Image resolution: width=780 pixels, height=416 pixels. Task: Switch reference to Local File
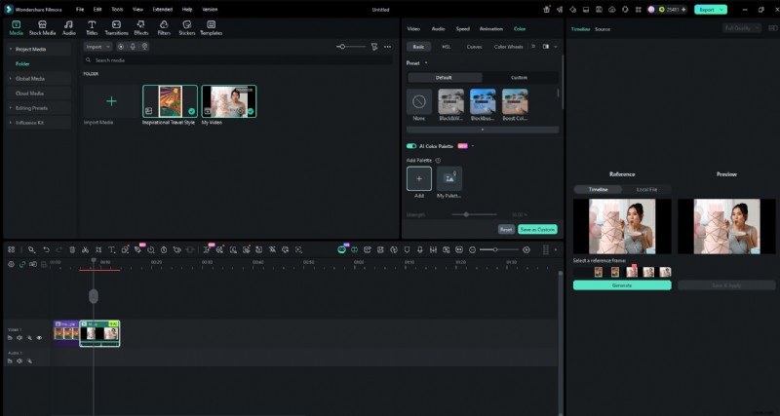coord(646,189)
